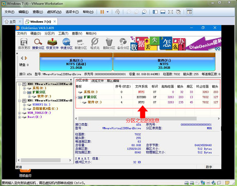Image resolution: width=237 pixels, height=186 pixels.
Task: Expand 软件(F:) node in tree
Action: (x=29, y=96)
